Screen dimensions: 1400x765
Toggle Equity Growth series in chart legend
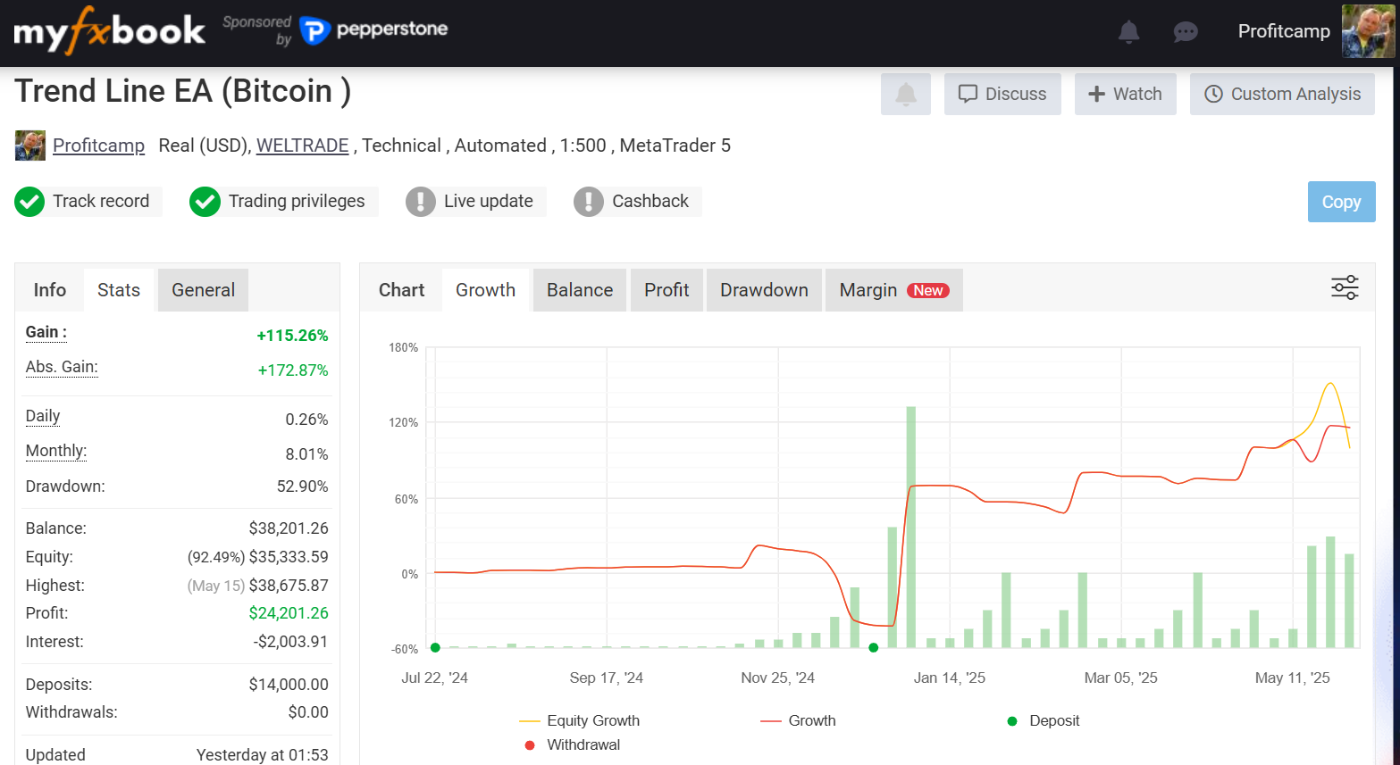coord(580,720)
